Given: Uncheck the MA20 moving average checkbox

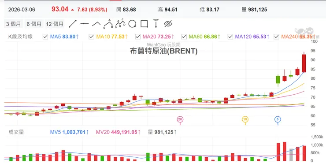Looking at the screenshot, I should 138,37.
